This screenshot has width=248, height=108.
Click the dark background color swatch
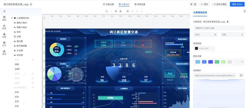click(x=197, y=48)
